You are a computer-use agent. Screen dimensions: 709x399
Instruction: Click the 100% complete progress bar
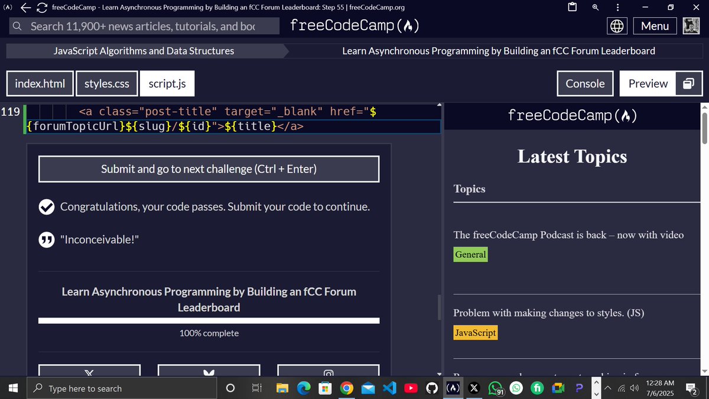click(209, 320)
